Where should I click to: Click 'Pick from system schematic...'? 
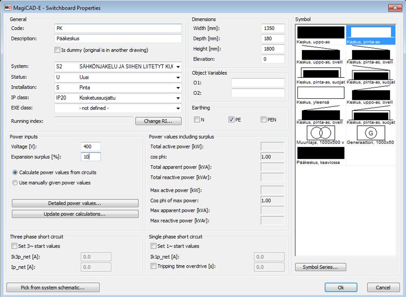[53, 287]
